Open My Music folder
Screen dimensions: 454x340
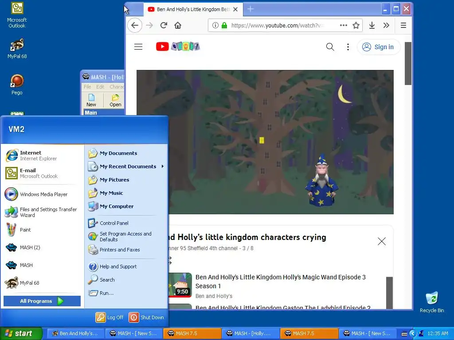[126, 193]
